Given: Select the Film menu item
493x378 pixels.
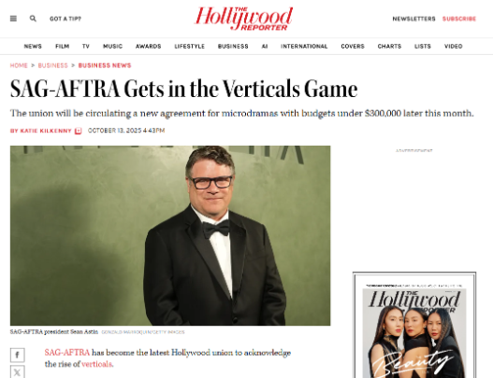Looking at the screenshot, I should [x=63, y=47].
